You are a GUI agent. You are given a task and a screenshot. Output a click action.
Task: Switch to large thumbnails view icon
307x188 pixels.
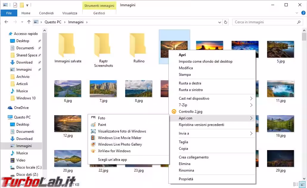click(302, 184)
